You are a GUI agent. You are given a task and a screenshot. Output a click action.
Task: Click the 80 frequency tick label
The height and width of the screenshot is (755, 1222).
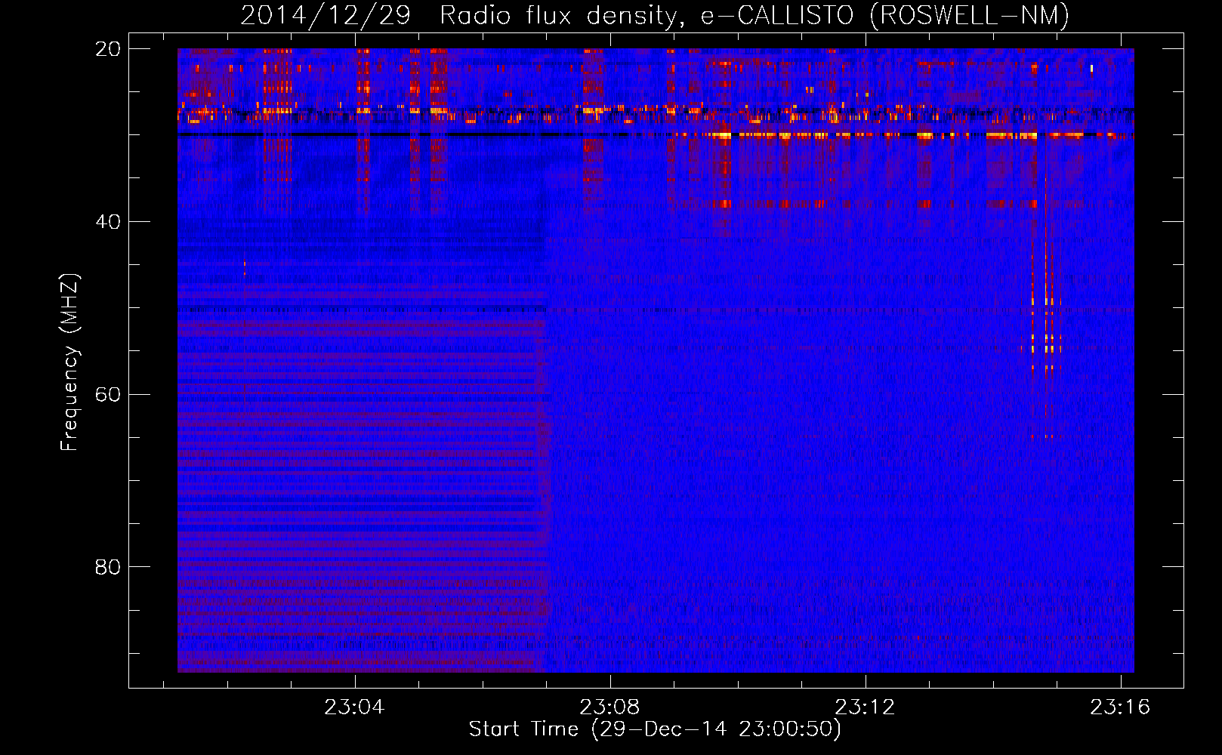pyautogui.click(x=108, y=567)
